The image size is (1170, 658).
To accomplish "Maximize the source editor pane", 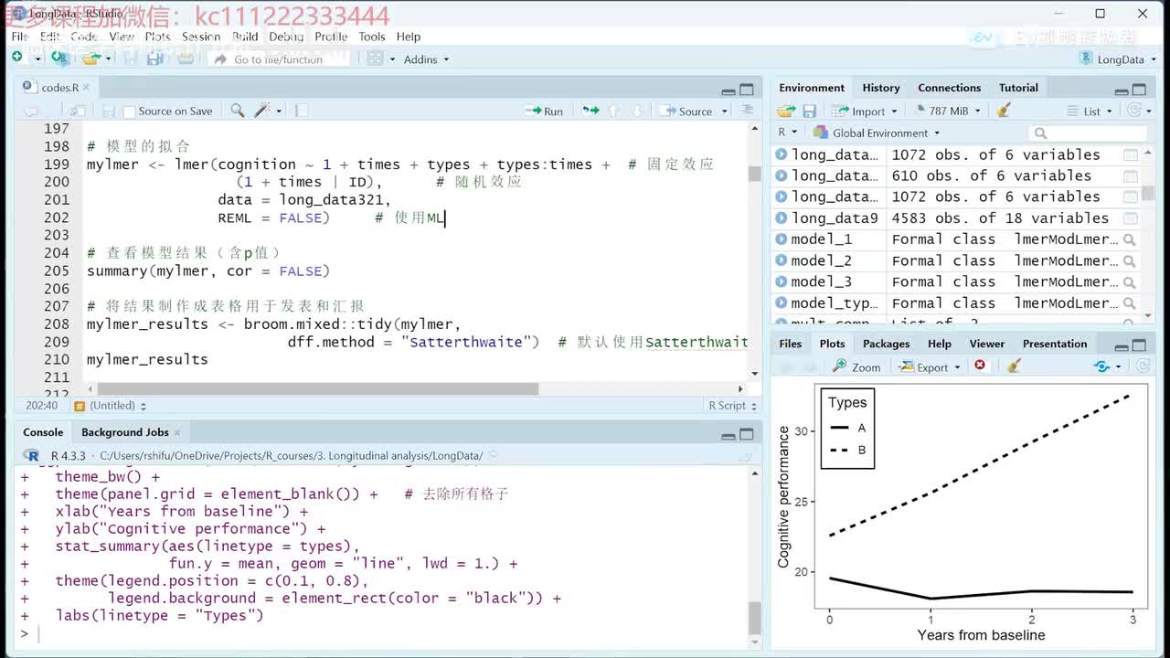I will 747,90.
